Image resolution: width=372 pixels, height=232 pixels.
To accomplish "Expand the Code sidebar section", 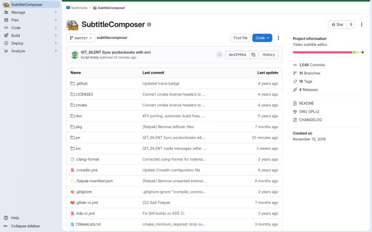I will pyautogui.click(x=30, y=28).
